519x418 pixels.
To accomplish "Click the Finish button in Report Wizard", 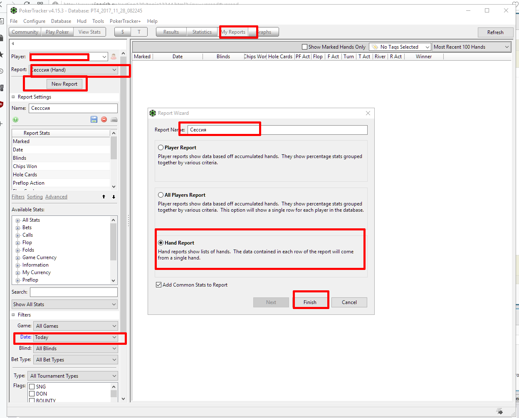I will (310, 302).
